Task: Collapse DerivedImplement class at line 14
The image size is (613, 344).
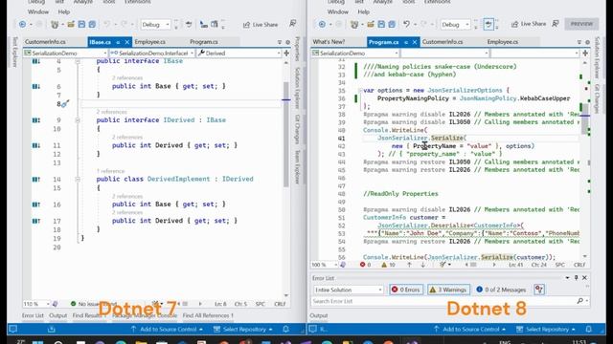Action: (78, 179)
